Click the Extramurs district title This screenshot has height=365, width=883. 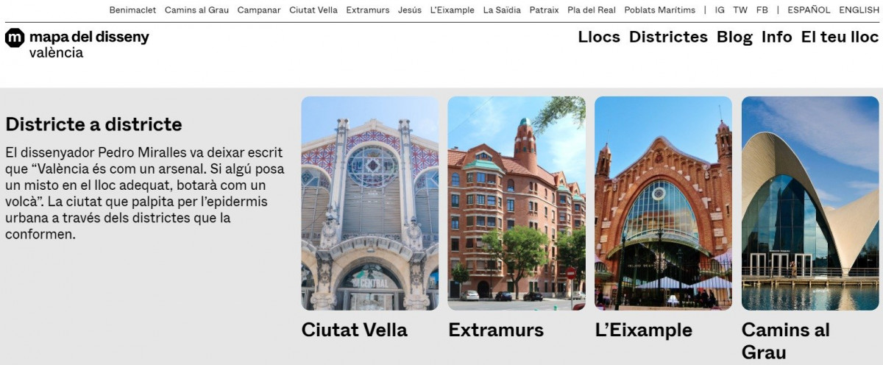(x=496, y=330)
